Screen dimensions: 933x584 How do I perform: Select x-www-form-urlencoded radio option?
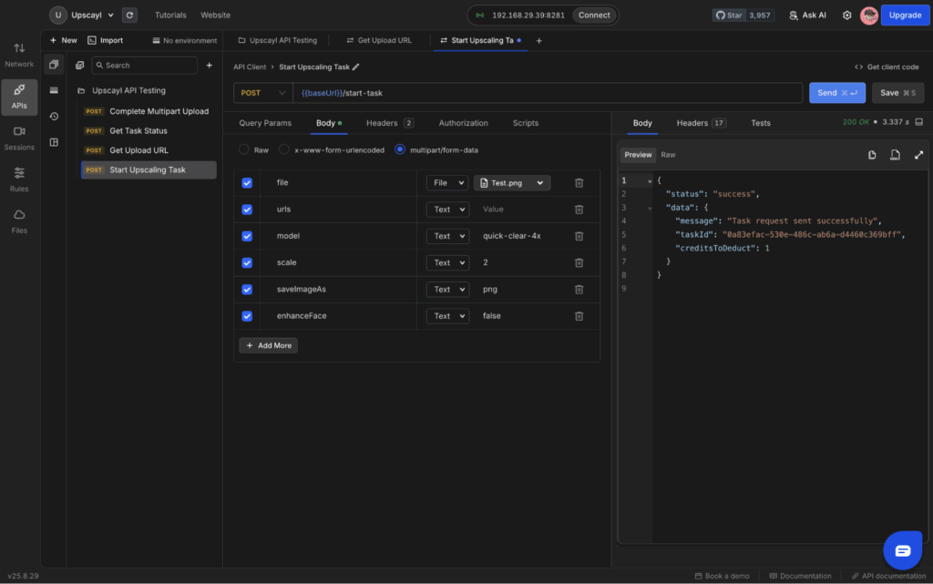[x=285, y=149]
